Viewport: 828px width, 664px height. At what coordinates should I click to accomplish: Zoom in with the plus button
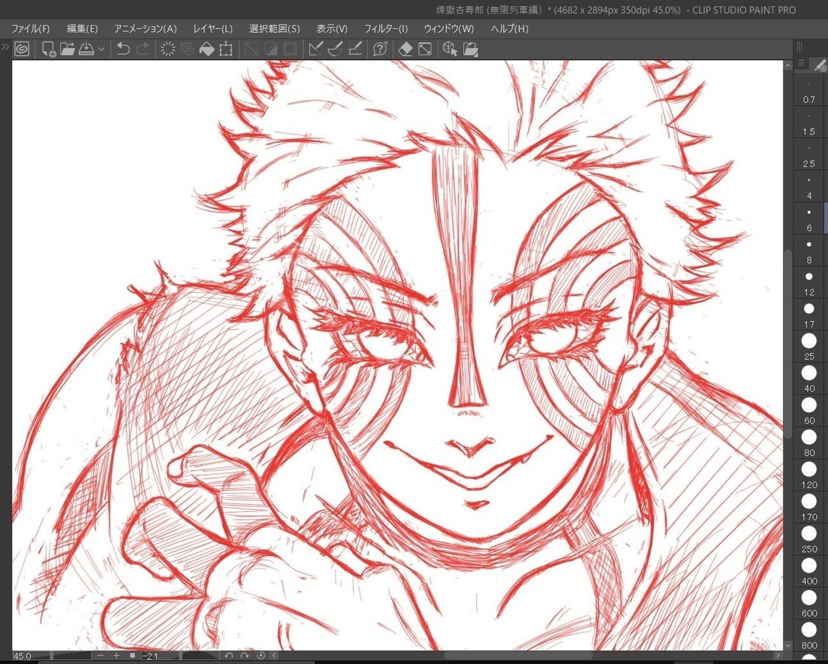[116, 656]
